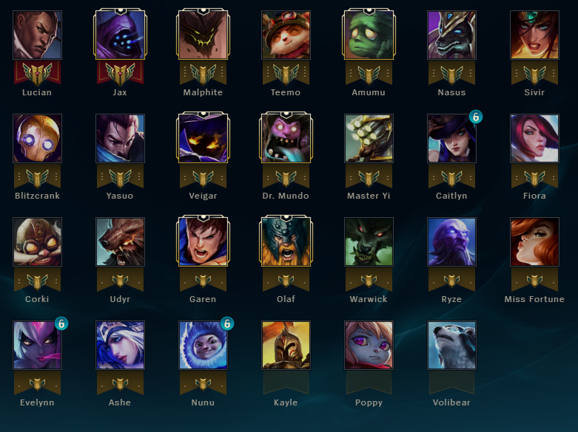578x432 pixels.
Task: Select the Lucian champion portrait
Action: tap(37, 35)
